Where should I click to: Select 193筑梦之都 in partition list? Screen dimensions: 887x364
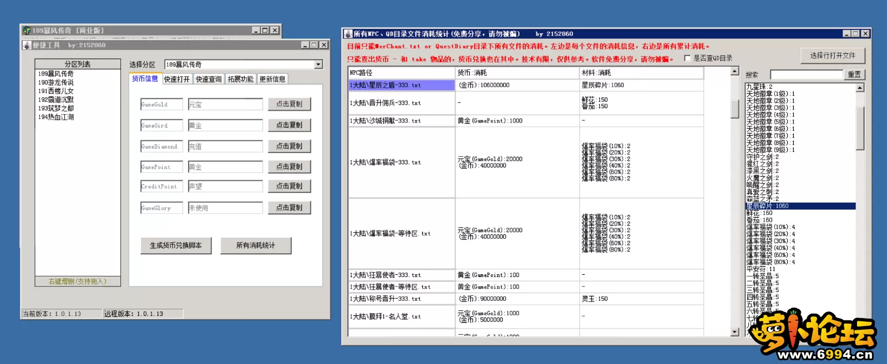click(55, 109)
